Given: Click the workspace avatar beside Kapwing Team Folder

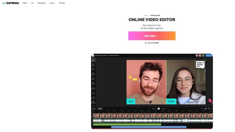Looking at the screenshot, I should click(93, 55).
